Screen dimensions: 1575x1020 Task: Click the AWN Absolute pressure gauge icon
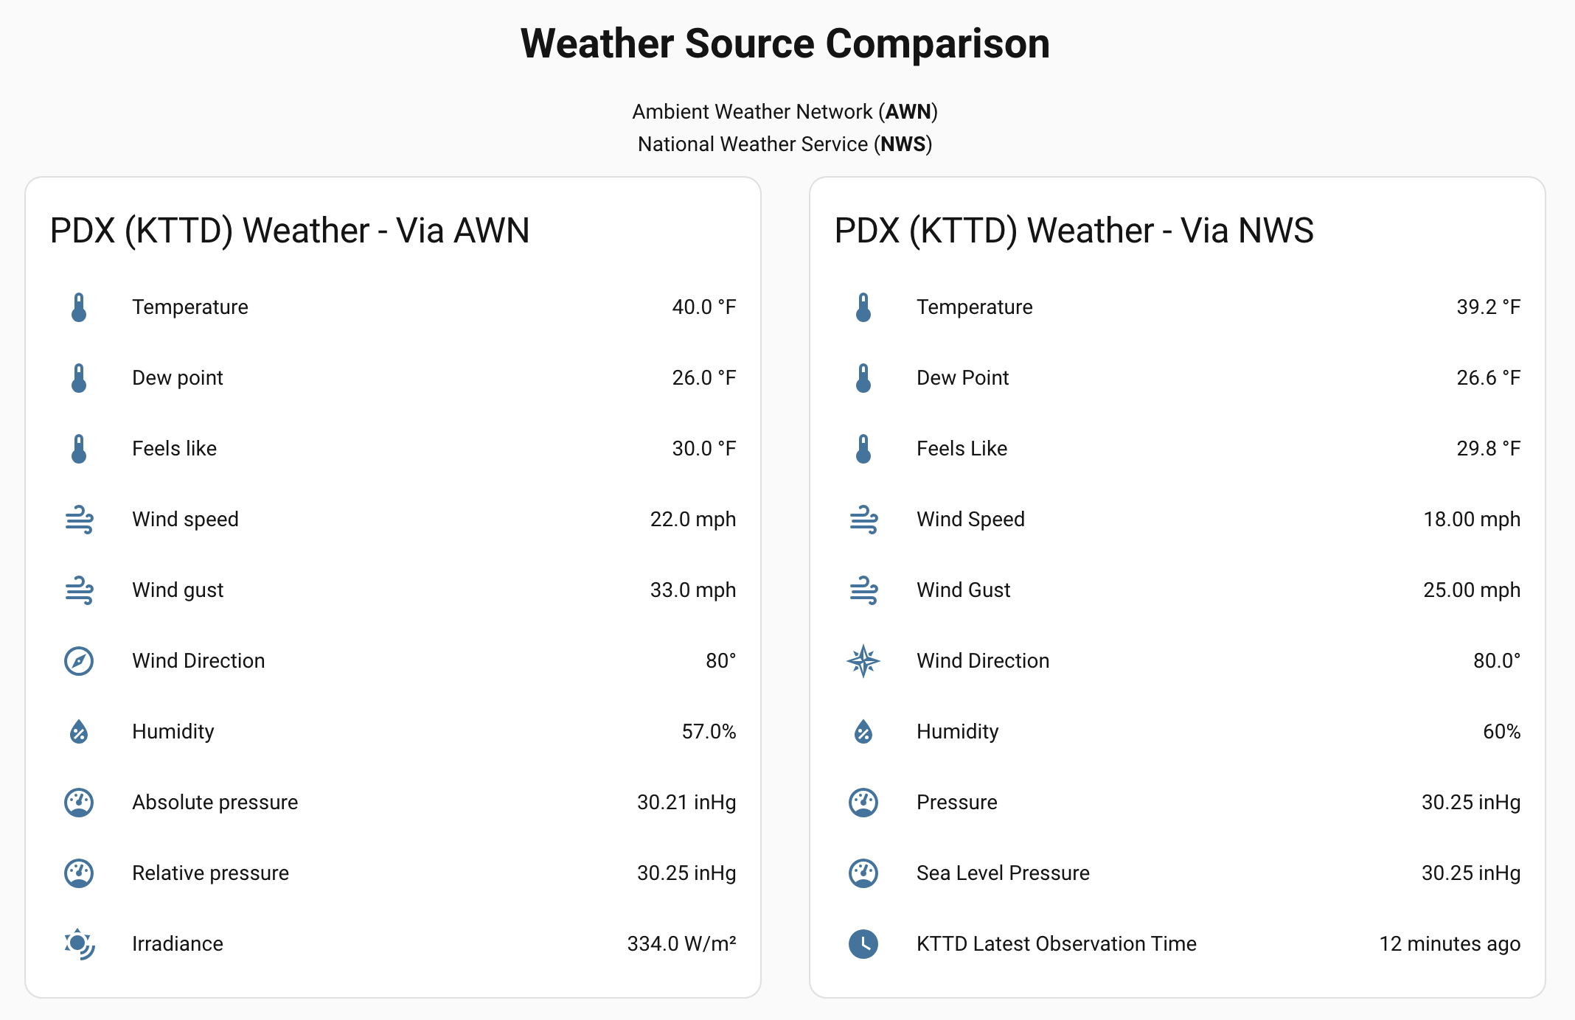[79, 803]
